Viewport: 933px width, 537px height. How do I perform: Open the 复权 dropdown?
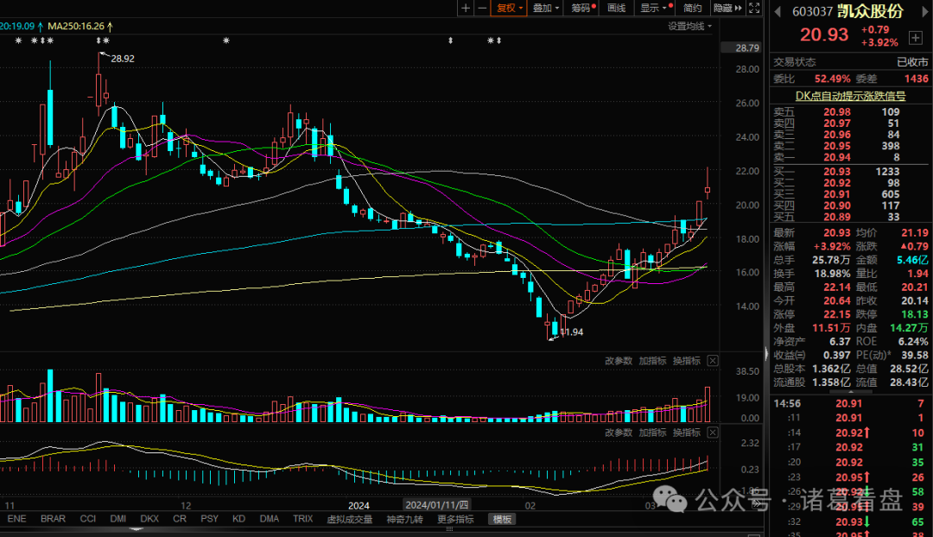509,8
